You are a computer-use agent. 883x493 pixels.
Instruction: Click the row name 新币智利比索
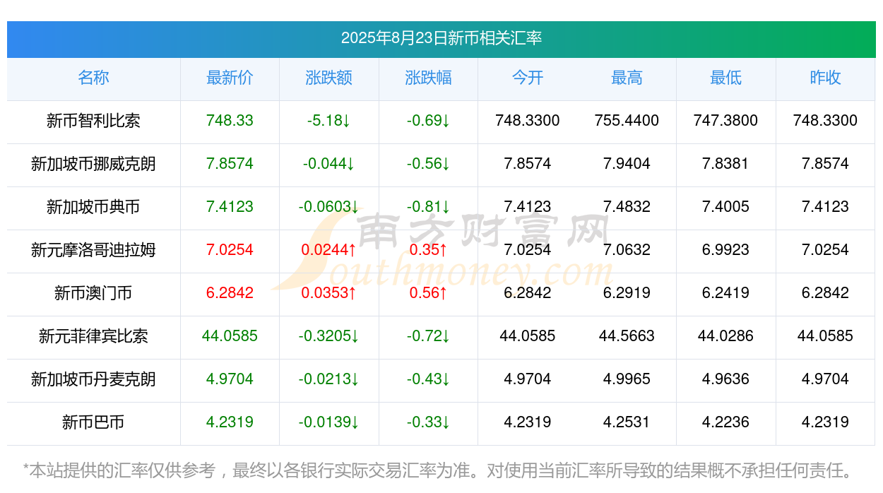pyautogui.click(x=93, y=121)
